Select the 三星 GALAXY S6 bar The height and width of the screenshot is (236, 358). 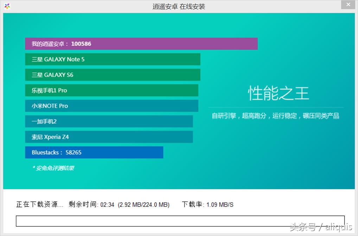(x=112, y=75)
